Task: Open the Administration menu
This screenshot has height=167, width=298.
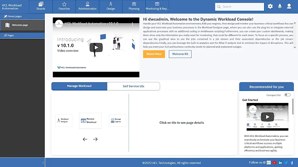Action: point(87,7)
